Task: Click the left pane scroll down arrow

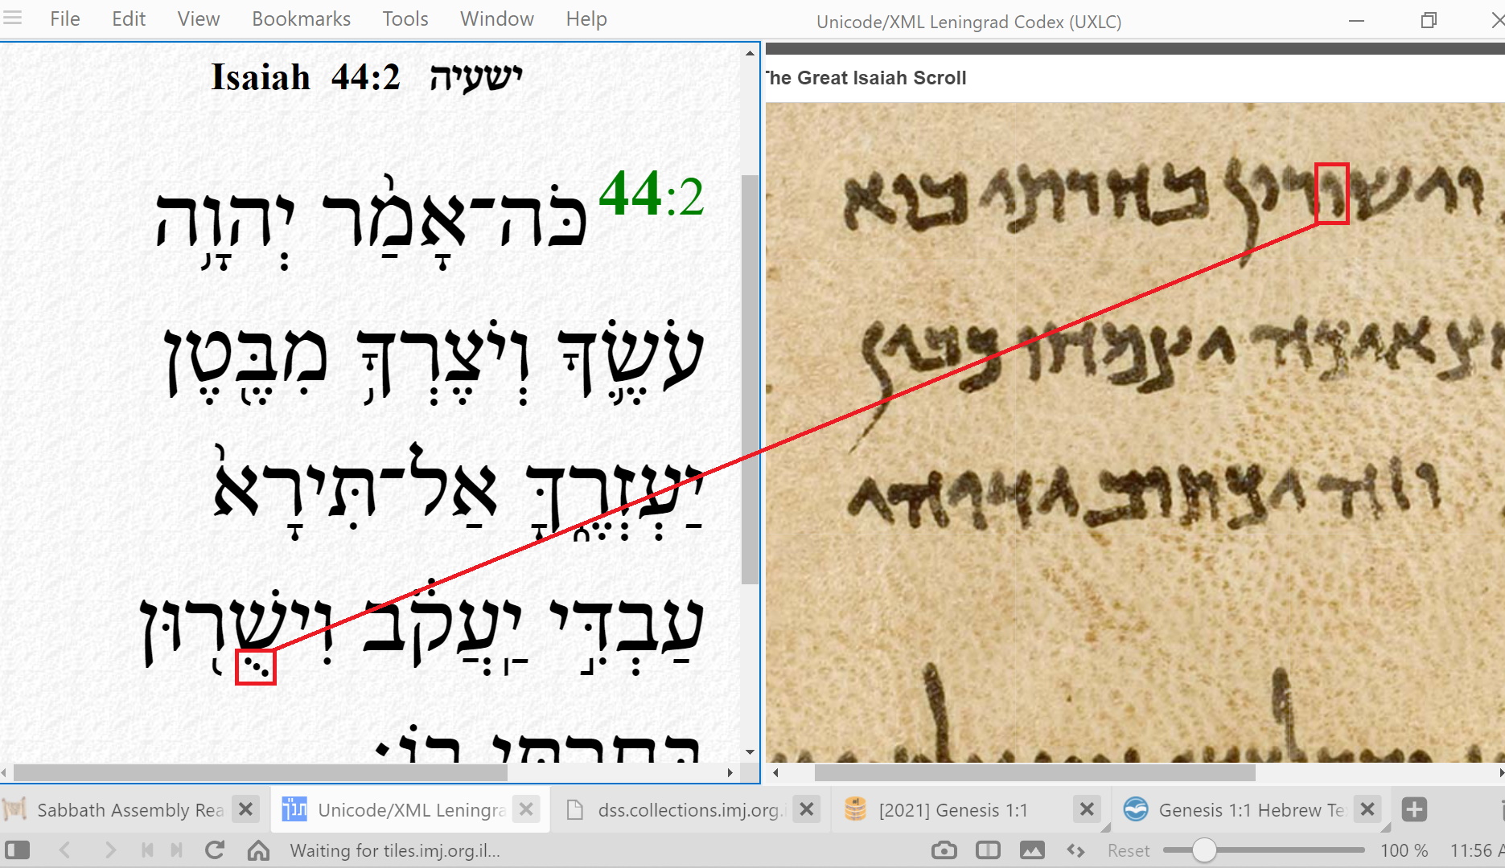Action: coord(750,752)
